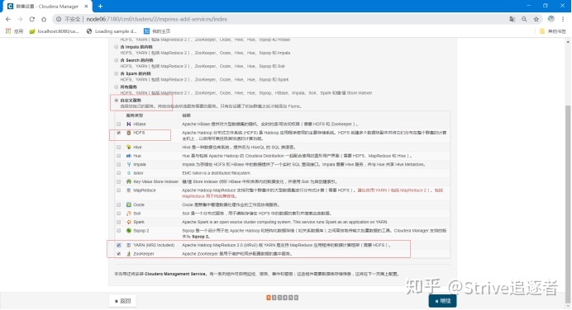Image resolution: width=572 pixels, height=310 pixels.
Task: Select the 自定义服务 radio option
Action: [x=116, y=100]
